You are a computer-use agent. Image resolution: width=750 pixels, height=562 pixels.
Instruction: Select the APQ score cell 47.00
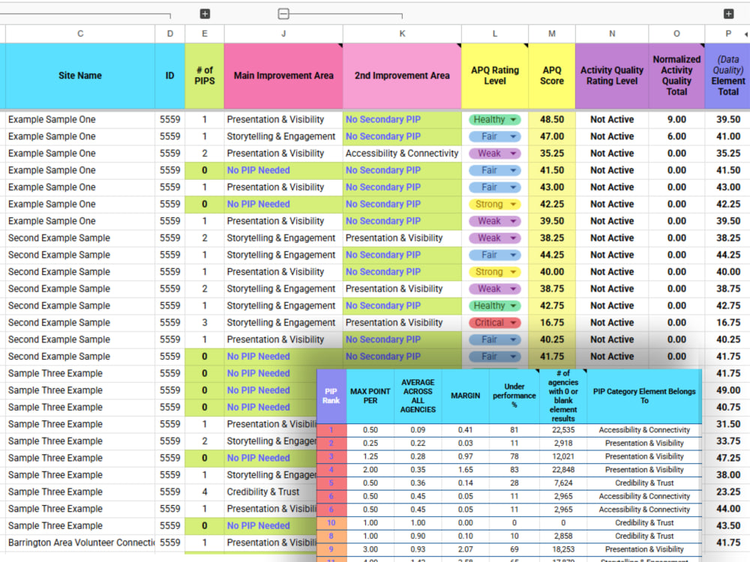click(552, 136)
